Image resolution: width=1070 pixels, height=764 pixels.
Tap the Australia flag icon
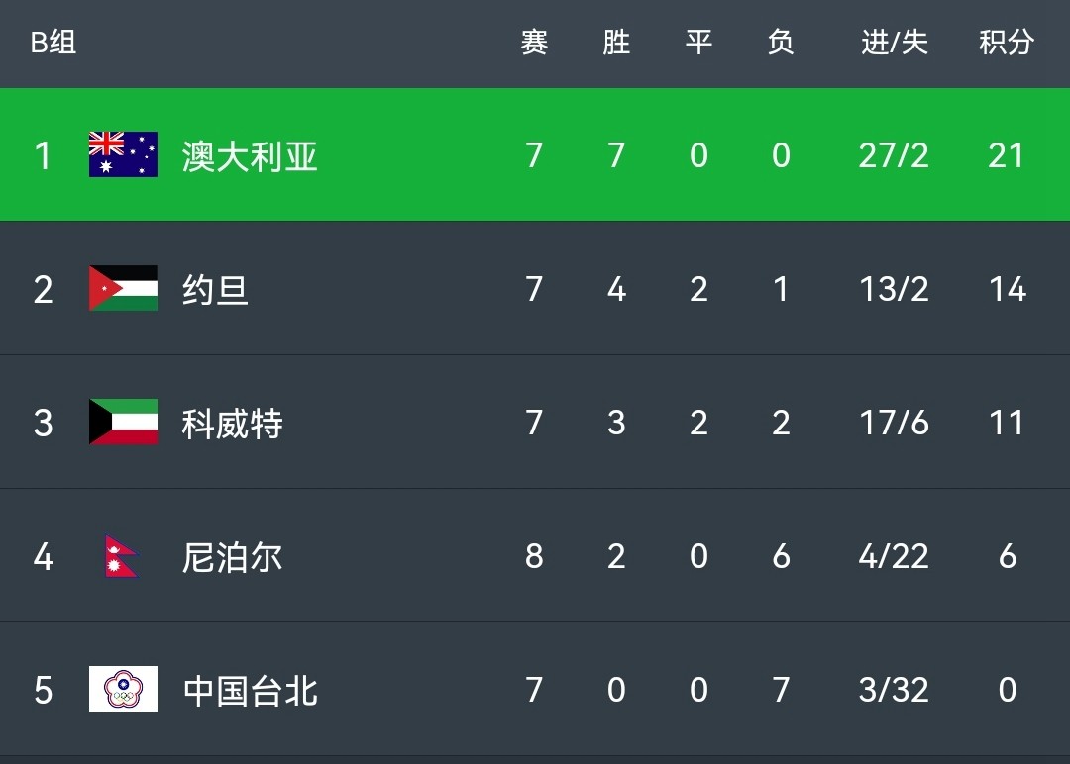(x=123, y=154)
